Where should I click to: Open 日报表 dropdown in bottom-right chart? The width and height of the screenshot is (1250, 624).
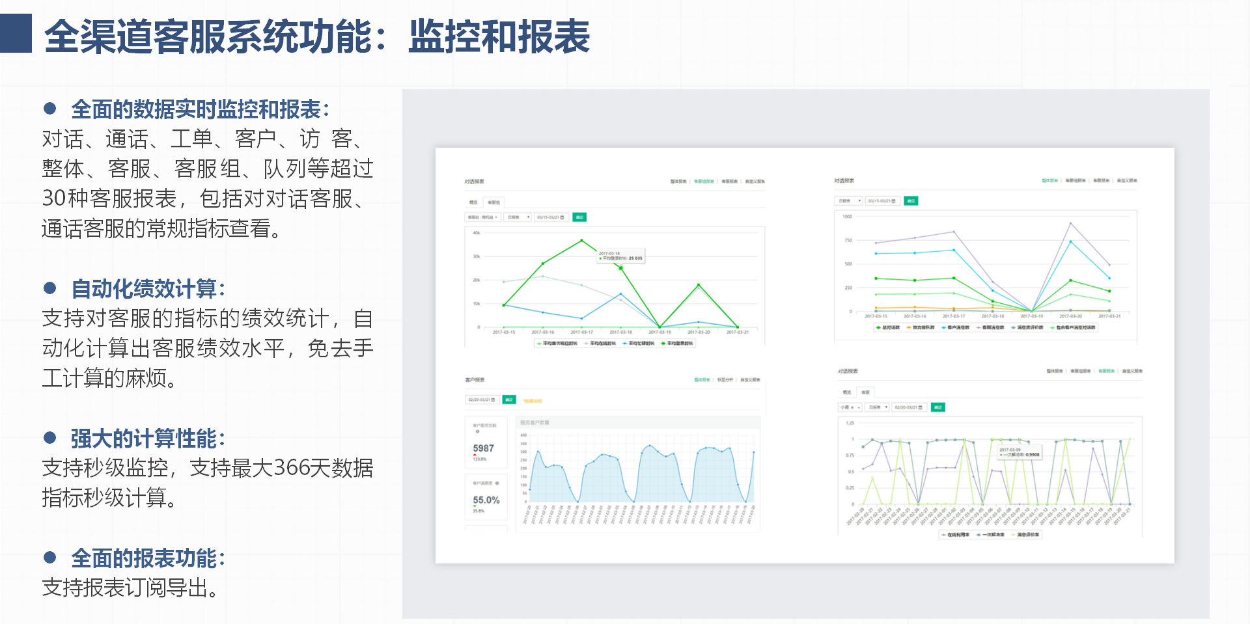tap(878, 407)
